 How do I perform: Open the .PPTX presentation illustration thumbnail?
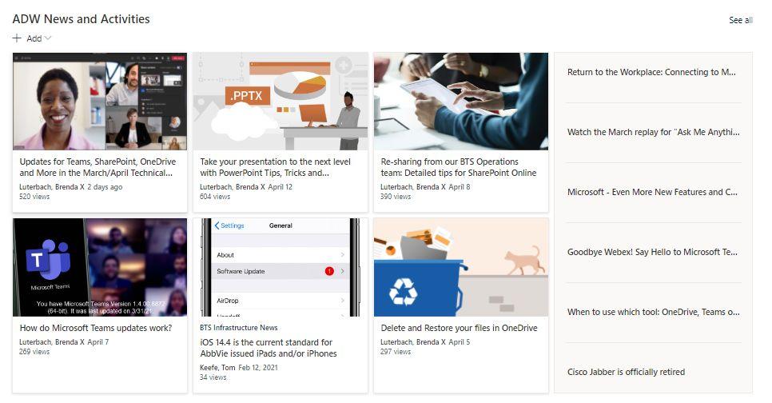[281, 102]
